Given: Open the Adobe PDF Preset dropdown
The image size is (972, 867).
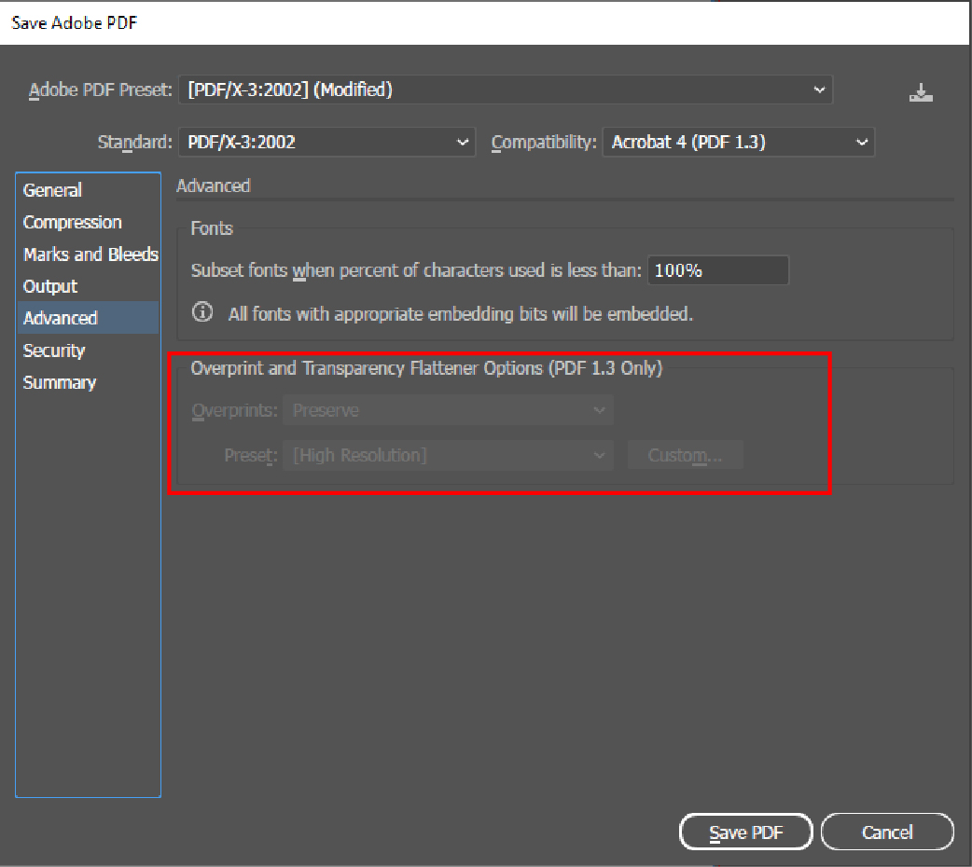Looking at the screenshot, I should click(505, 90).
